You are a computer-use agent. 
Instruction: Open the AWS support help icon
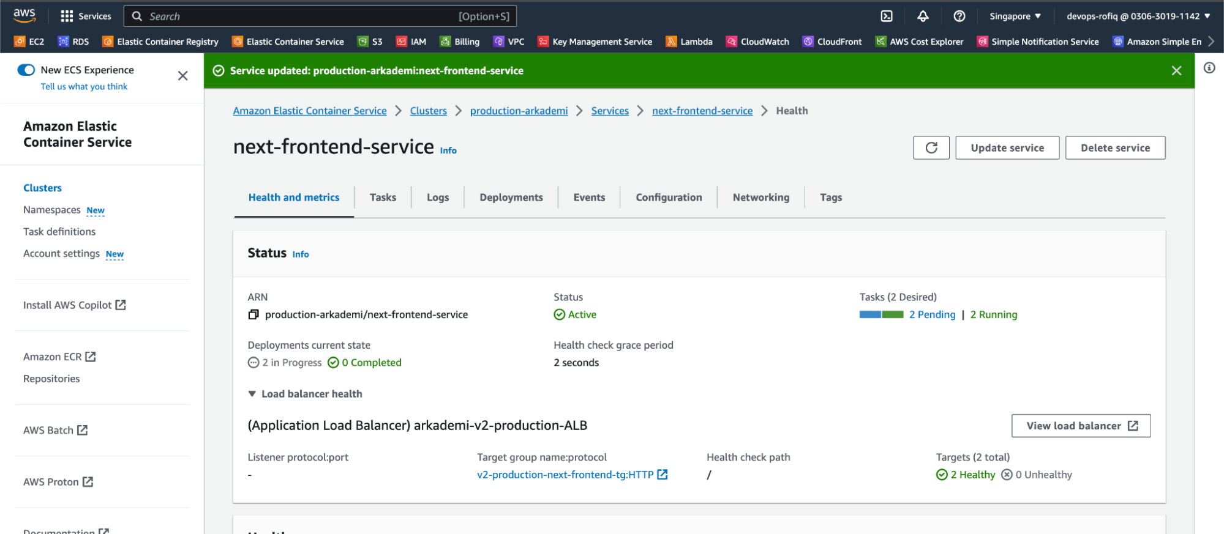pyautogui.click(x=959, y=17)
